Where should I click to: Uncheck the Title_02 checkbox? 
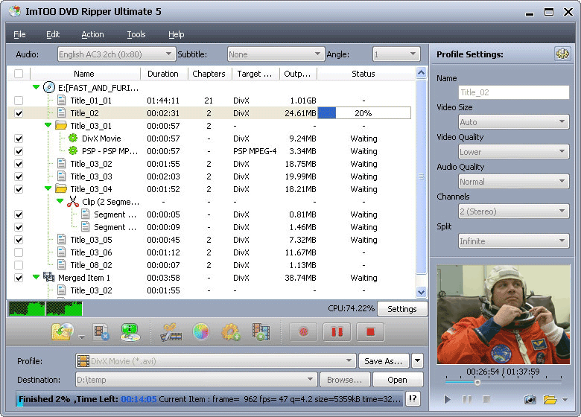coord(19,113)
